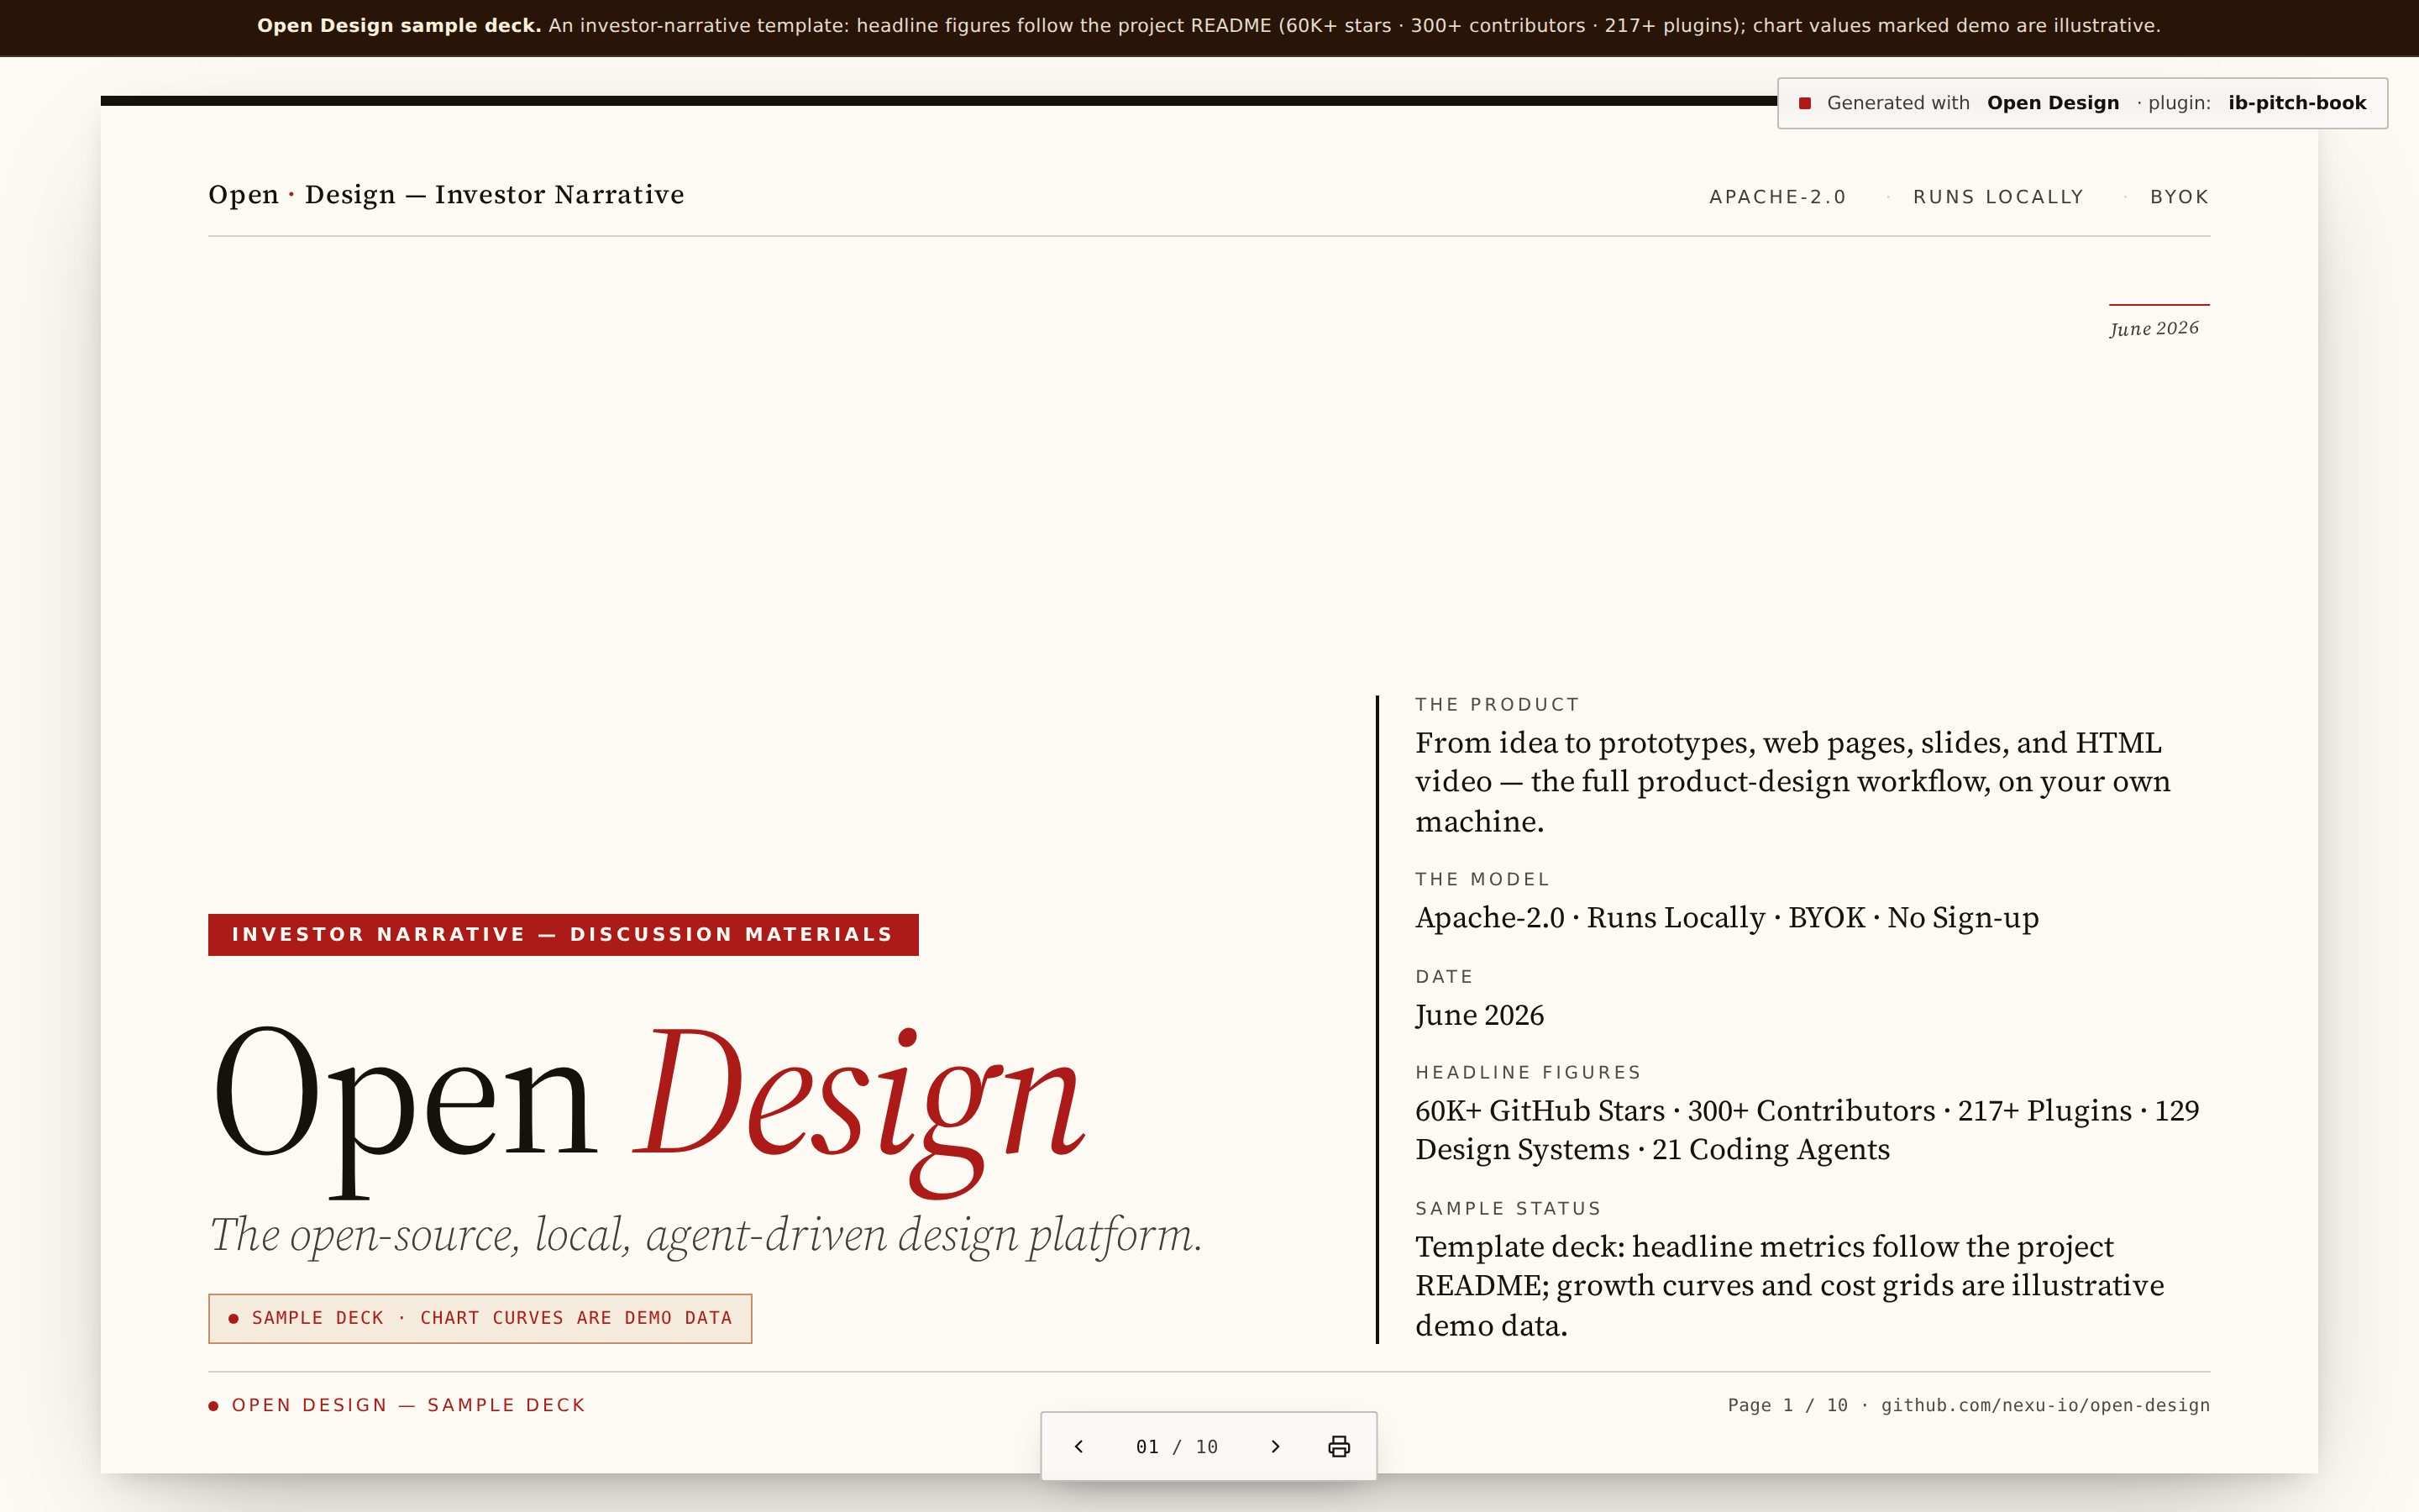Open github.com/nexu-io/open-design footer link
The image size is (2419, 1512).
[2045, 1405]
